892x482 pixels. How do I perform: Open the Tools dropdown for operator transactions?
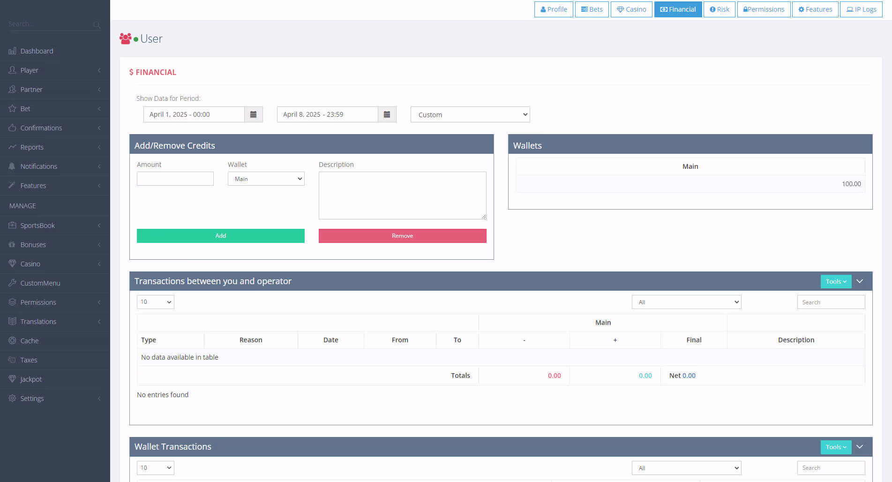pyautogui.click(x=836, y=281)
